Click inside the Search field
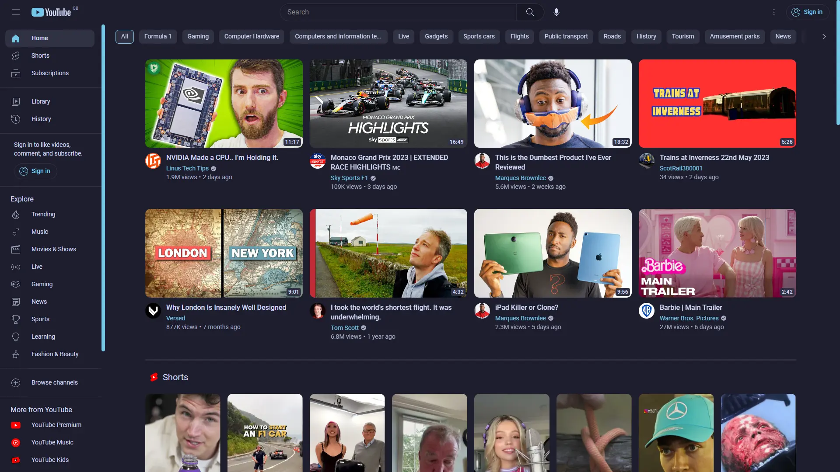This screenshot has height=472, width=840. point(398,12)
